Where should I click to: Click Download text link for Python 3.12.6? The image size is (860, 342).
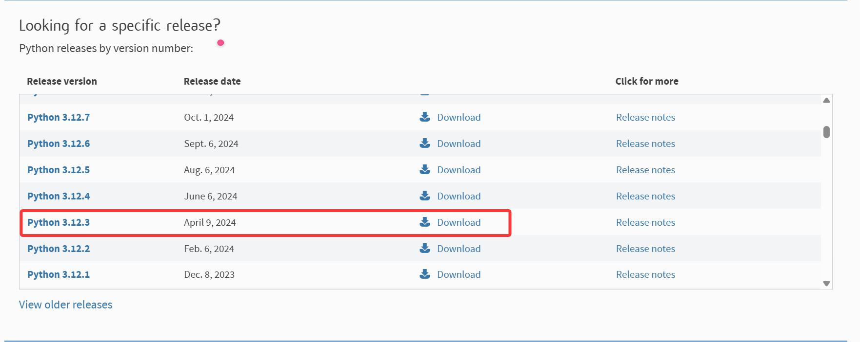[459, 144]
